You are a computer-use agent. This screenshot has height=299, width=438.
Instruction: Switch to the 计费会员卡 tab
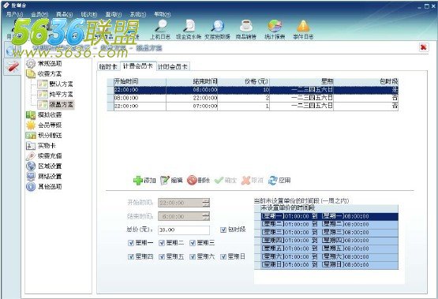(138, 66)
